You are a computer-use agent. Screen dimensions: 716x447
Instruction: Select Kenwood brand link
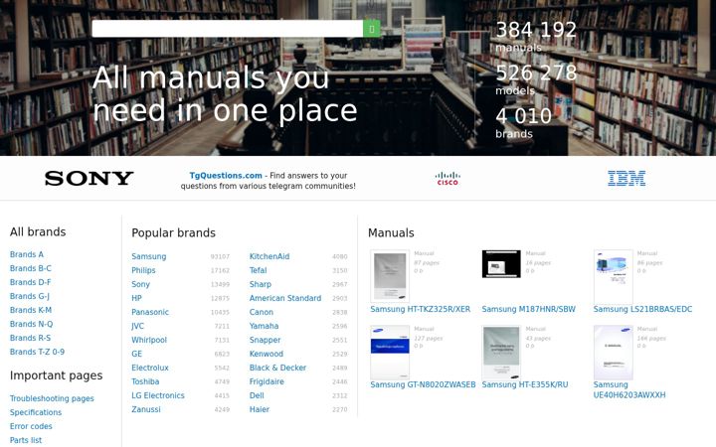(x=267, y=354)
